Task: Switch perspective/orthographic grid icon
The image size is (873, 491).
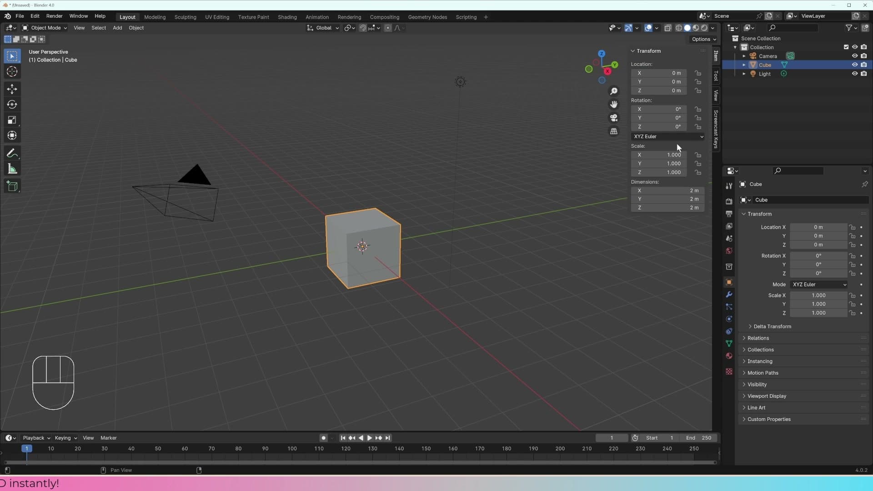Action: click(x=614, y=131)
